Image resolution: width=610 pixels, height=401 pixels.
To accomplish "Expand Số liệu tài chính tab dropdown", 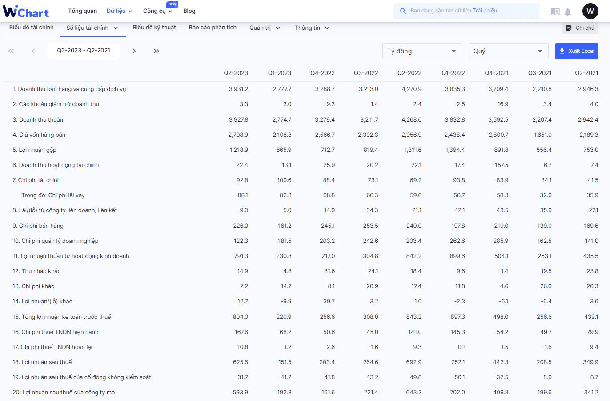I will tap(116, 28).
